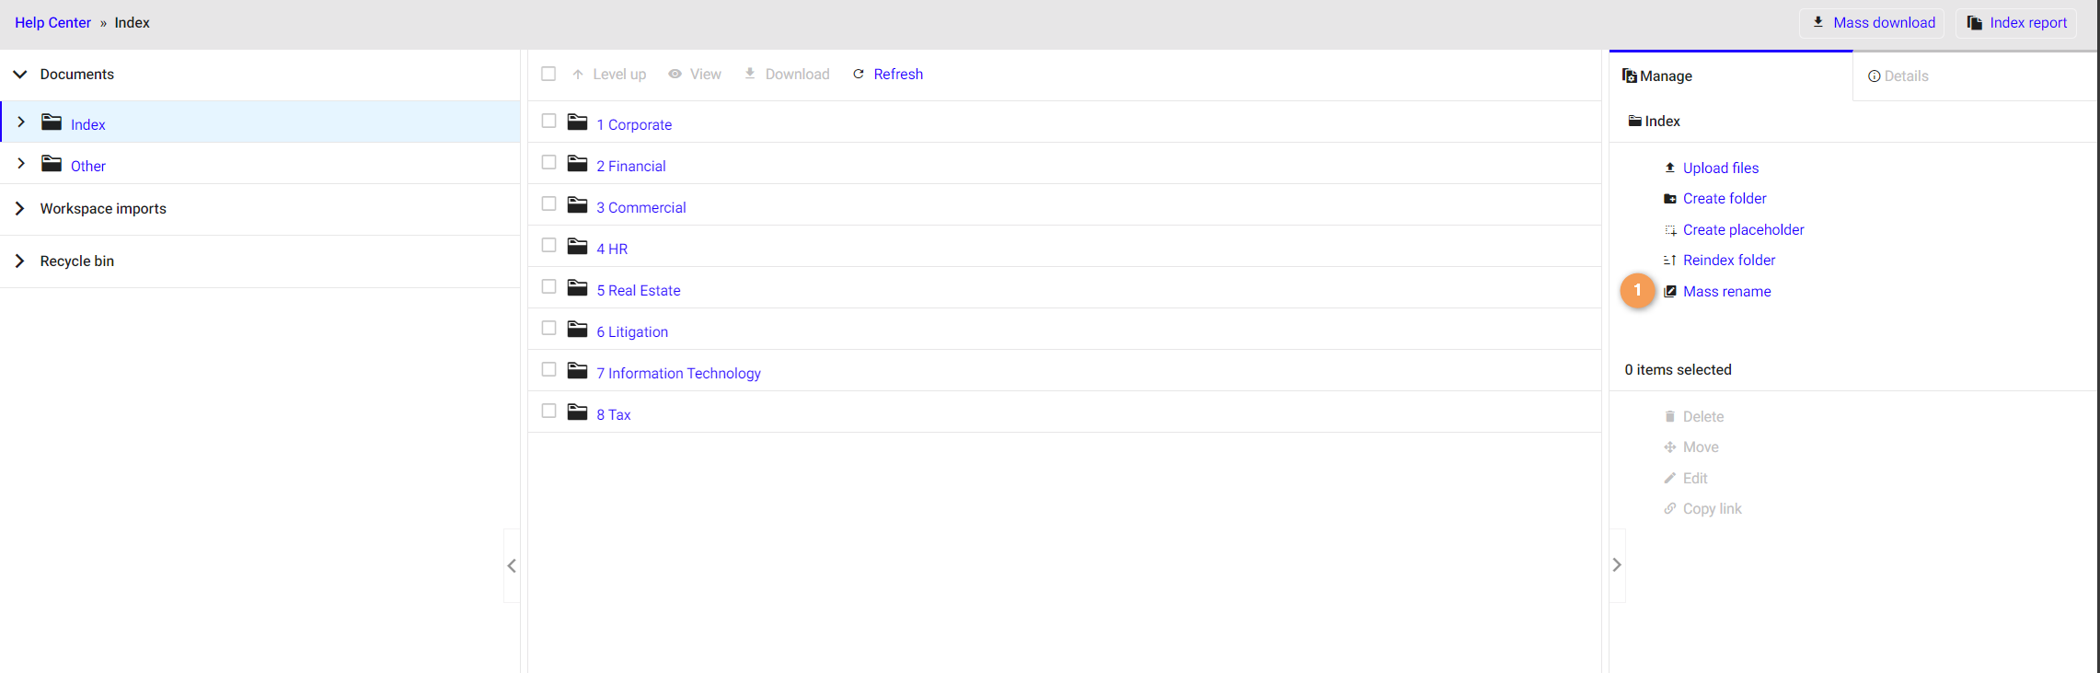
Task: Click the Reindex folder link
Action: [1729, 261]
